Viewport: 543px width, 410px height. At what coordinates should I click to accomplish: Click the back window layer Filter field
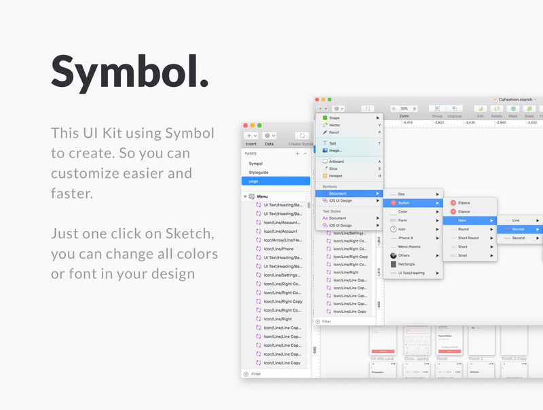point(276,374)
